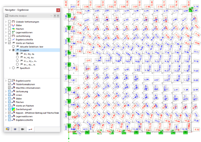Select the n1, n2, αm radio button
Screen dimensions: 201x142
click(17, 57)
